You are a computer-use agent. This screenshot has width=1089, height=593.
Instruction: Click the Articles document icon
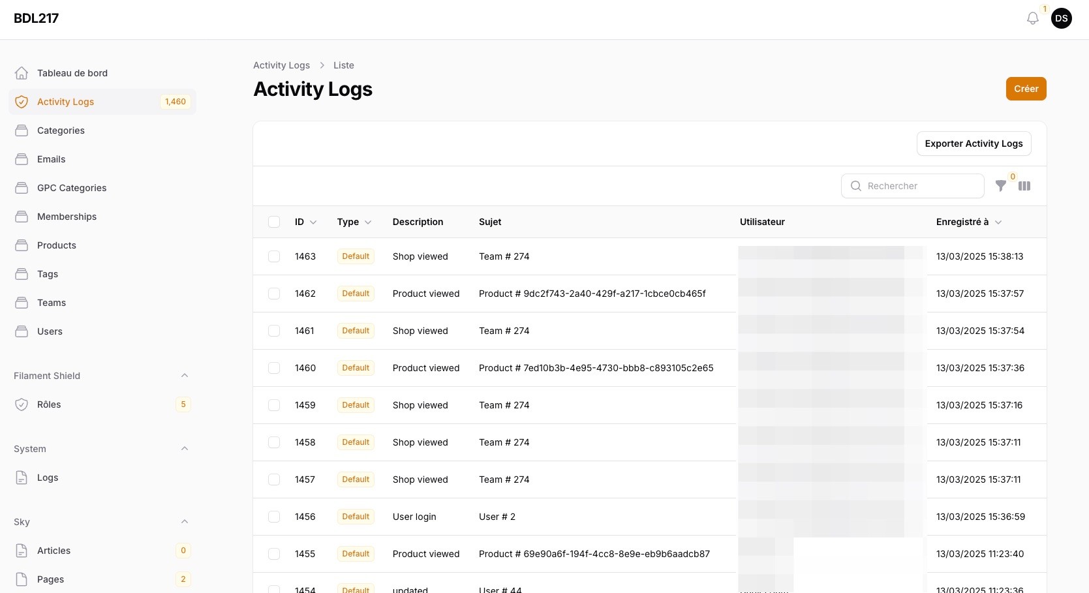22,551
